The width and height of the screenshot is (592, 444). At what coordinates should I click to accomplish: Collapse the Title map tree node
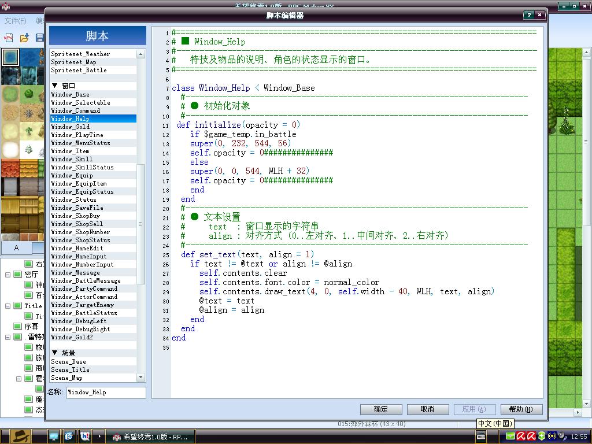[x=8, y=306]
